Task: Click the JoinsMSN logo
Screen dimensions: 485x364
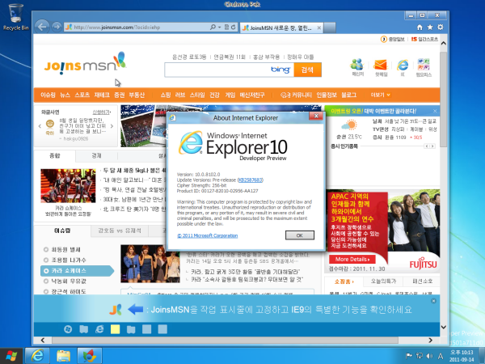Action: (85, 64)
